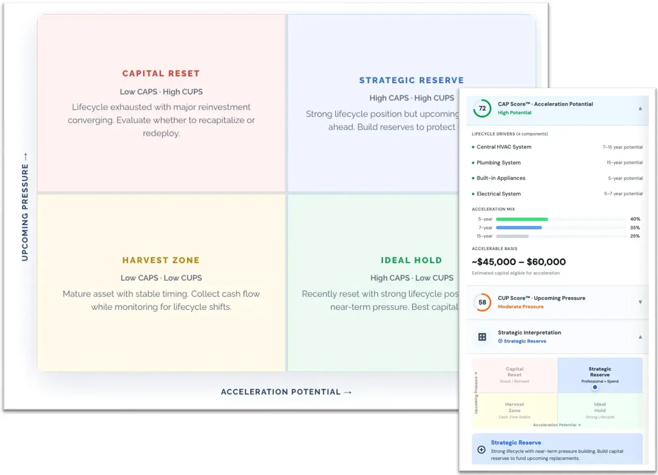Select Capital Reset cell in the mini matrix
Screen dimensions: 658x475
(514, 374)
